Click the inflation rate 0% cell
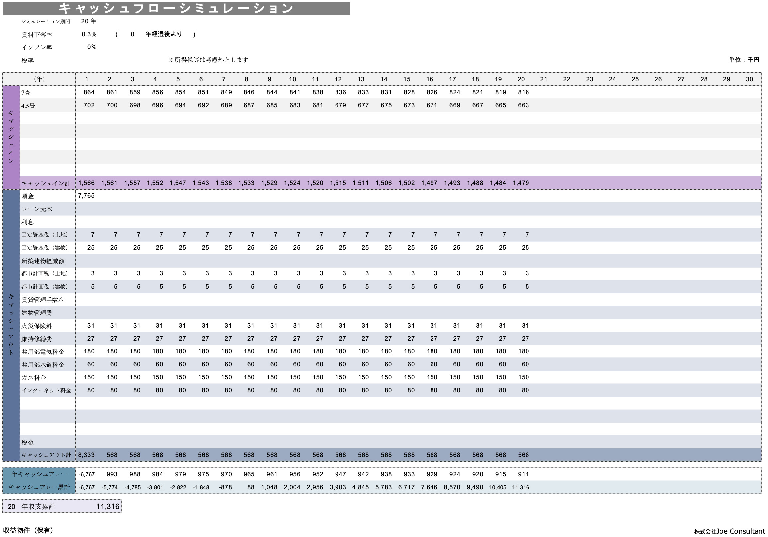The height and width of the screenshot is (537, 768). coord(92,47)
